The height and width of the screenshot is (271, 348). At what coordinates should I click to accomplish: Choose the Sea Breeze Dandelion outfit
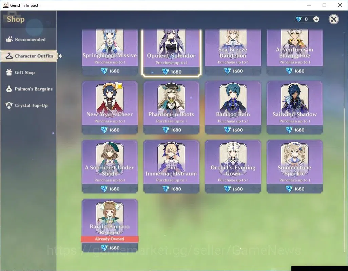point(233,52)
